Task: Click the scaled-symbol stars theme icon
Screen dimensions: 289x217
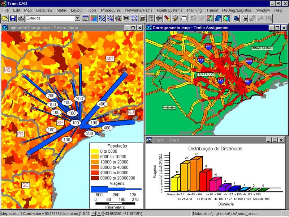Action: (110, 18)
